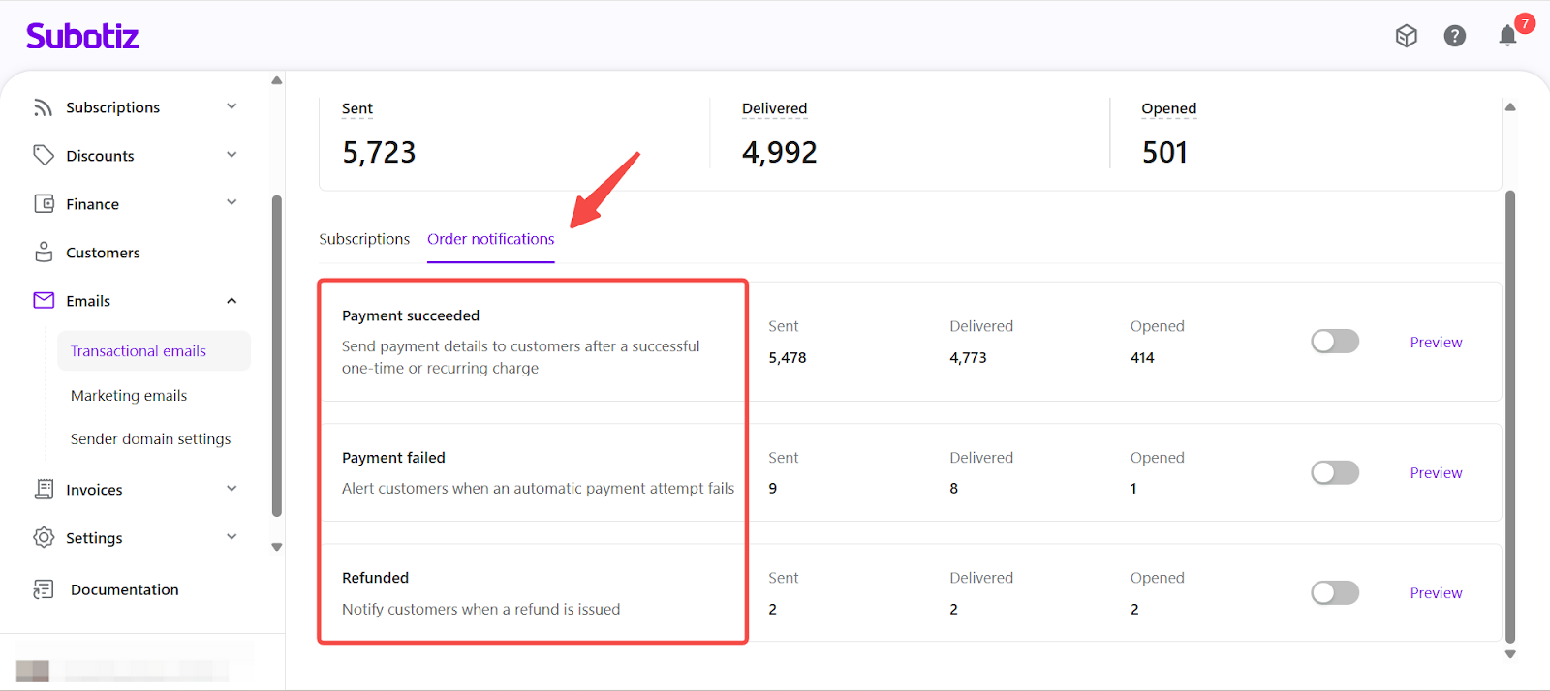Viewport: 1550px width, 691px height.
Task: Click the Documentation icon in sidebar
Action: click(x=44, y=589)
